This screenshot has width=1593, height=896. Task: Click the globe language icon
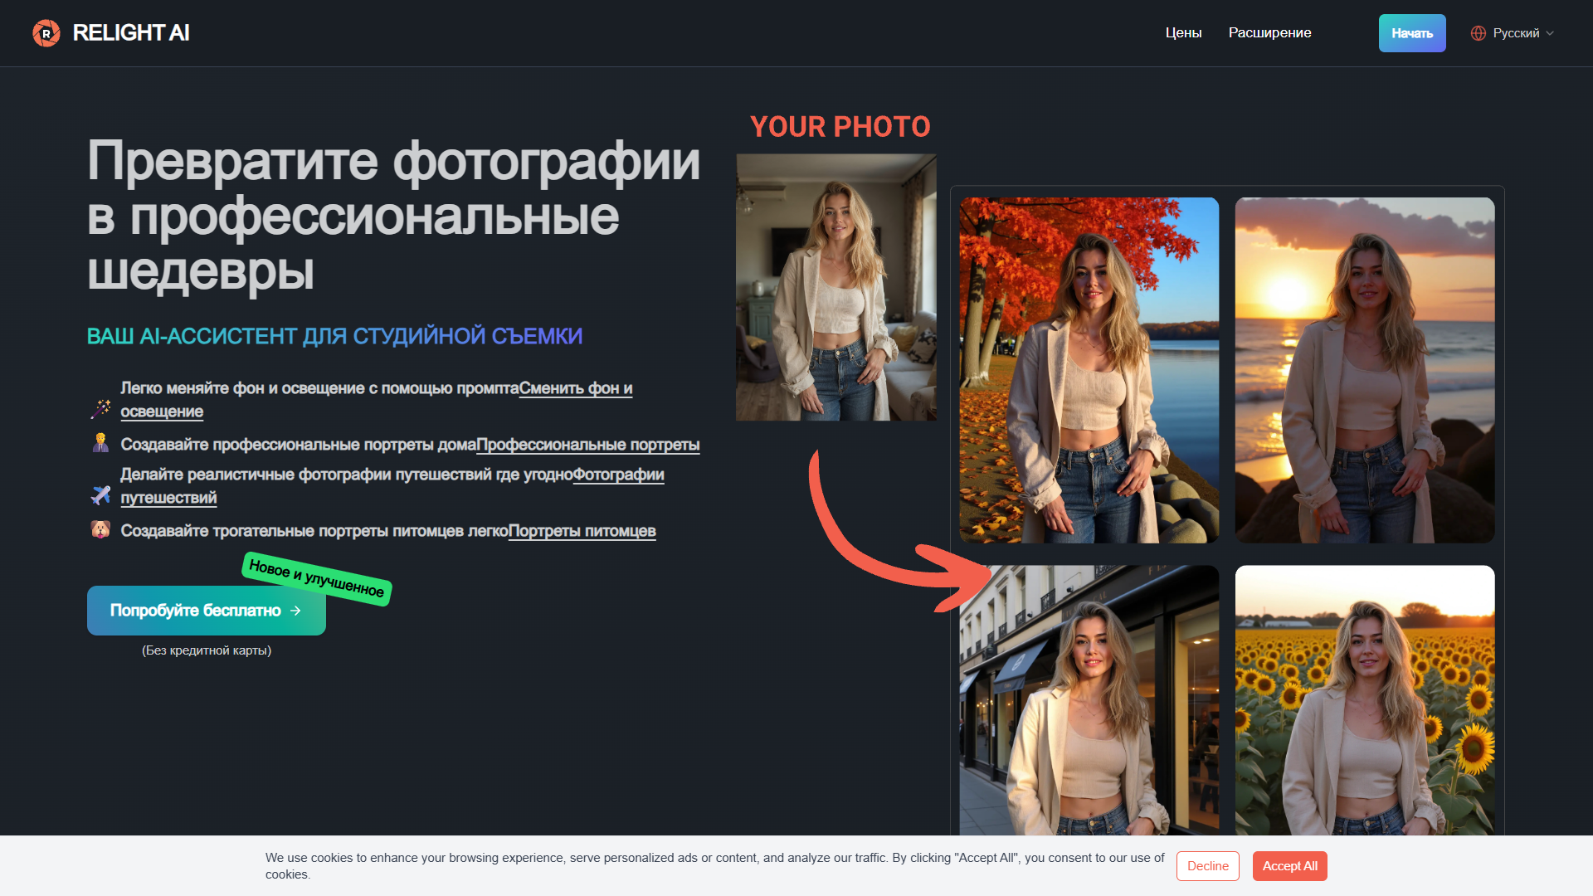pyautogui.click(x=1479, y=33)
